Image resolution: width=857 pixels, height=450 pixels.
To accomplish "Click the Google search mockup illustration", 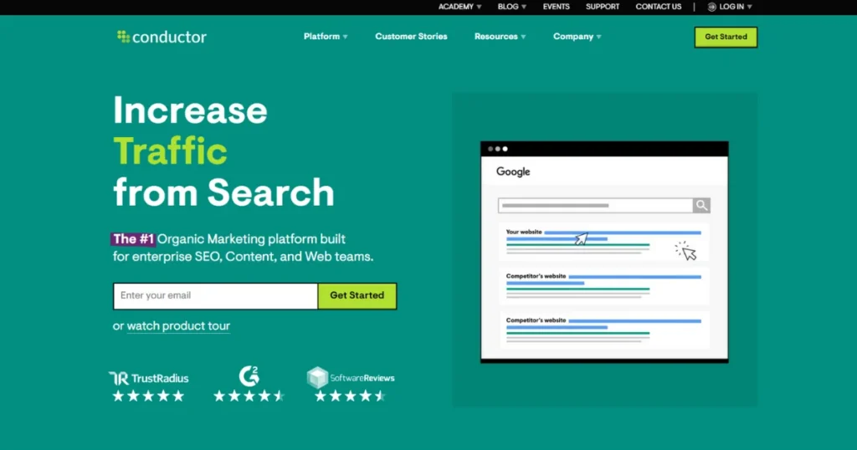I will 604,253.
